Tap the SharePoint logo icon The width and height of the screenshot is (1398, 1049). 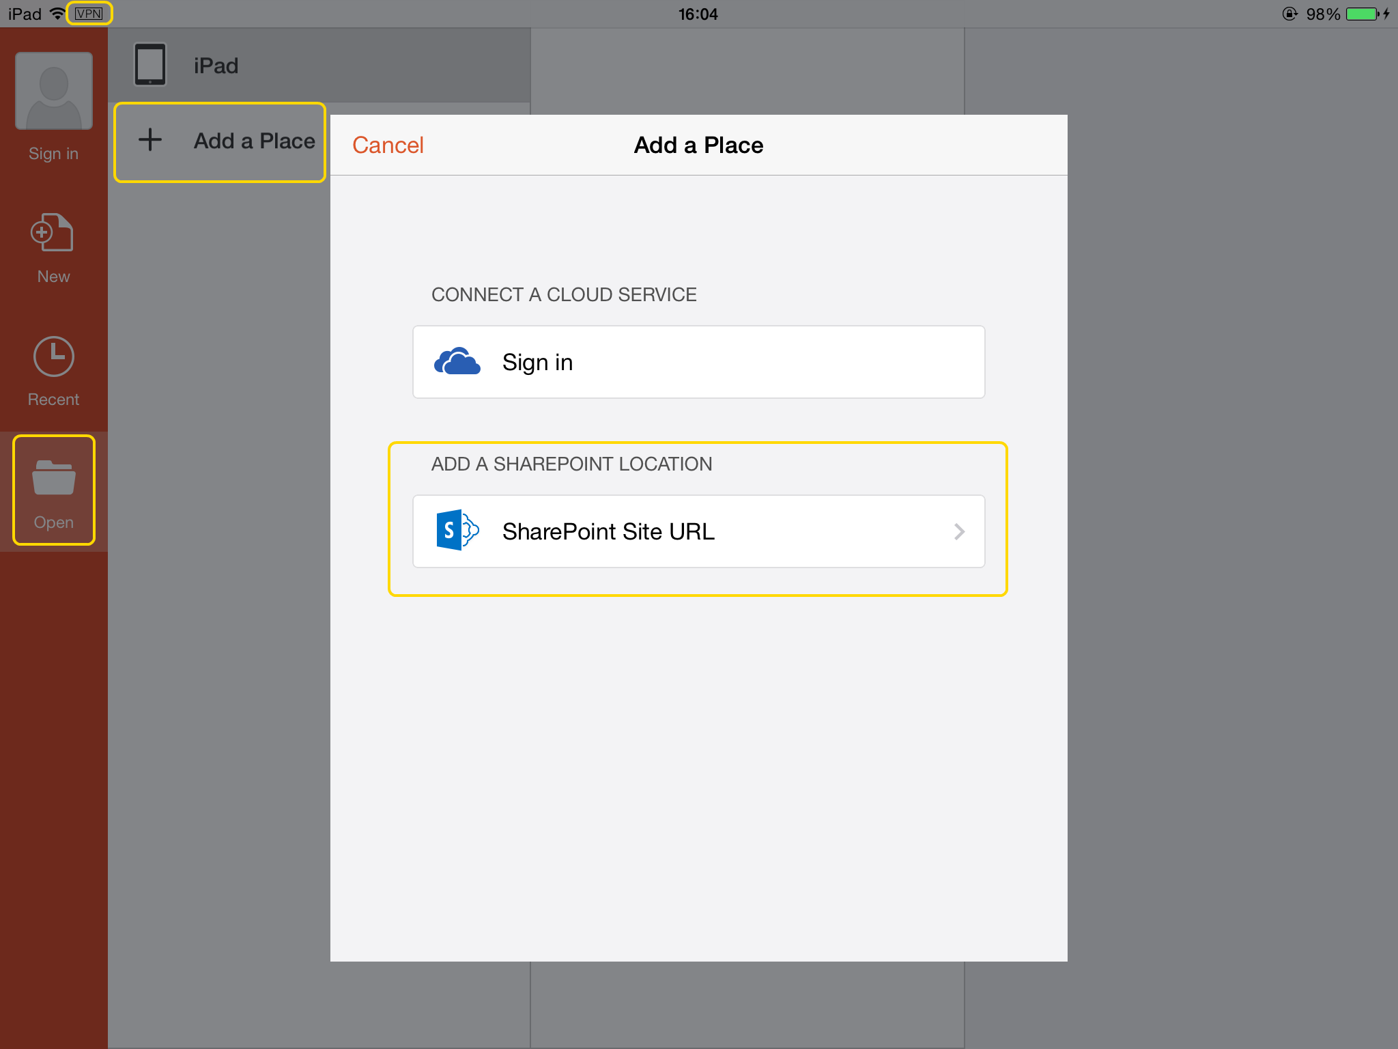point(457,530)
